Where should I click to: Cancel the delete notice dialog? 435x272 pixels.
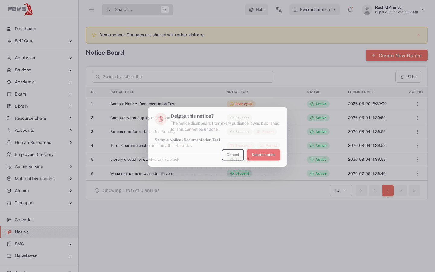[233, 155]
